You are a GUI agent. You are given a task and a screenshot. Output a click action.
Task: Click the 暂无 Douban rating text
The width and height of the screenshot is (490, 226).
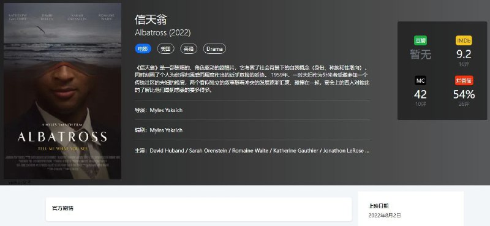[420, 55]
